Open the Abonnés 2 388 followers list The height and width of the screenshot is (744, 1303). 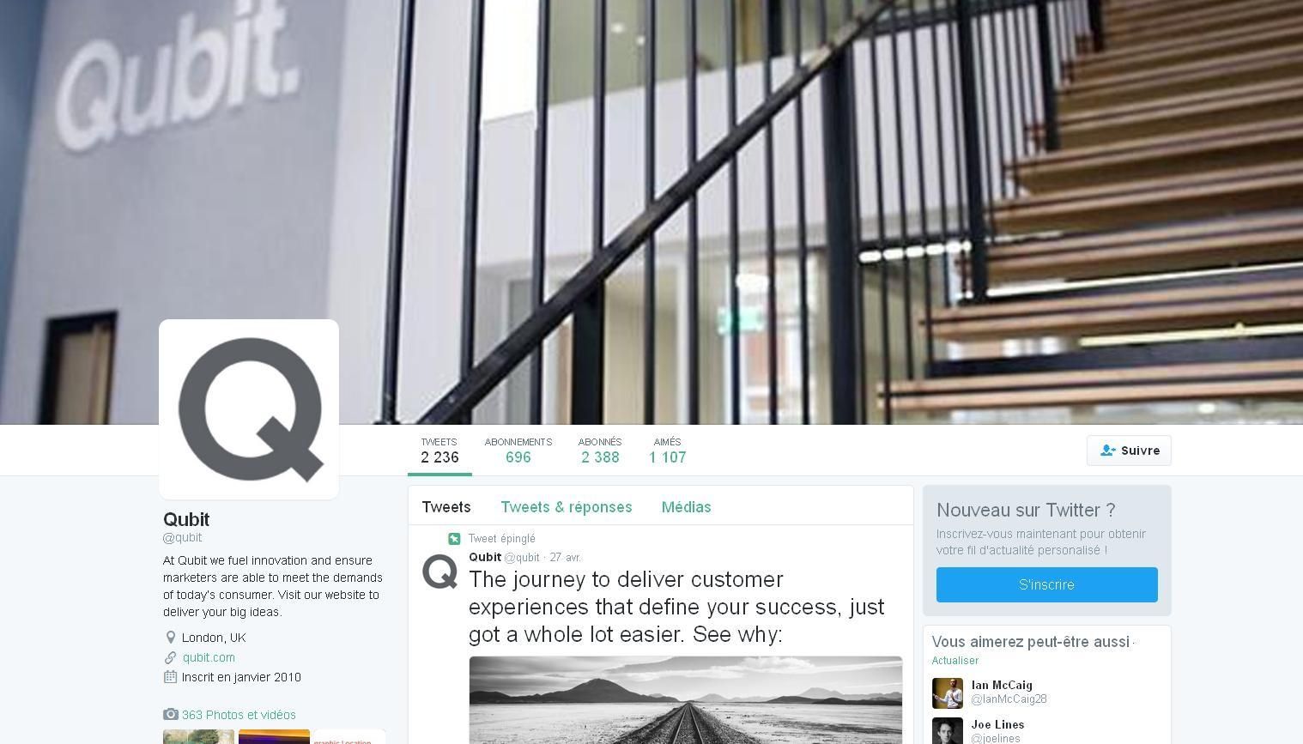point(600,451)
